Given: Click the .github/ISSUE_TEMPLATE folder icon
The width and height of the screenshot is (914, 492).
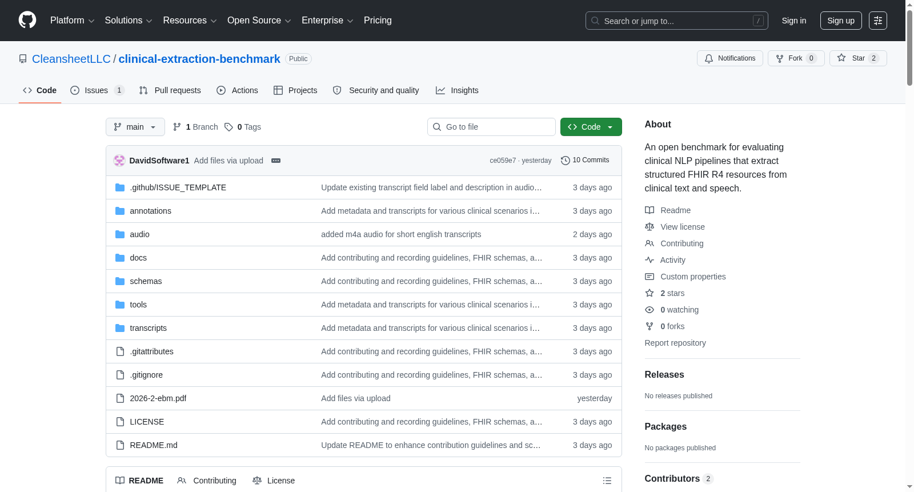Looking at the screenshot, I should click(x=120, y=187).
